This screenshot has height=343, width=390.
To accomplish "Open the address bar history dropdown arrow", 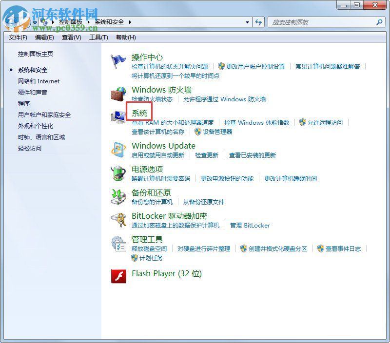I will coord(247,22).
